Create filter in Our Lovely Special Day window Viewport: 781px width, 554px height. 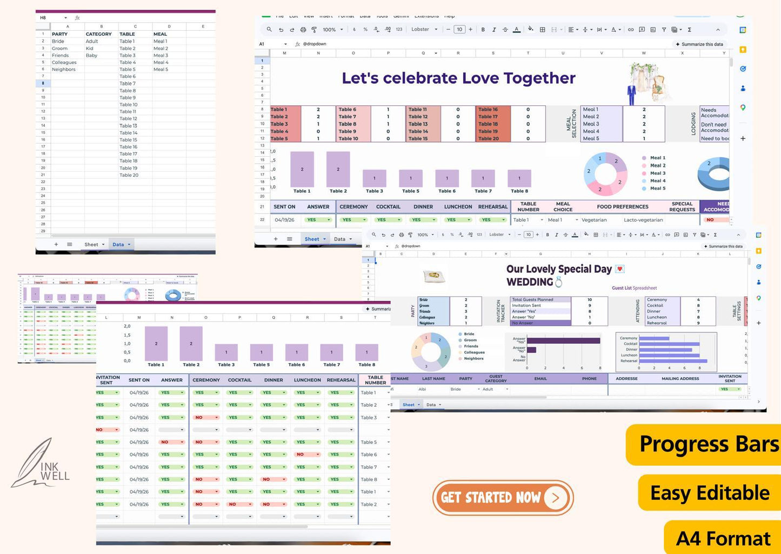tap(696, 235)
